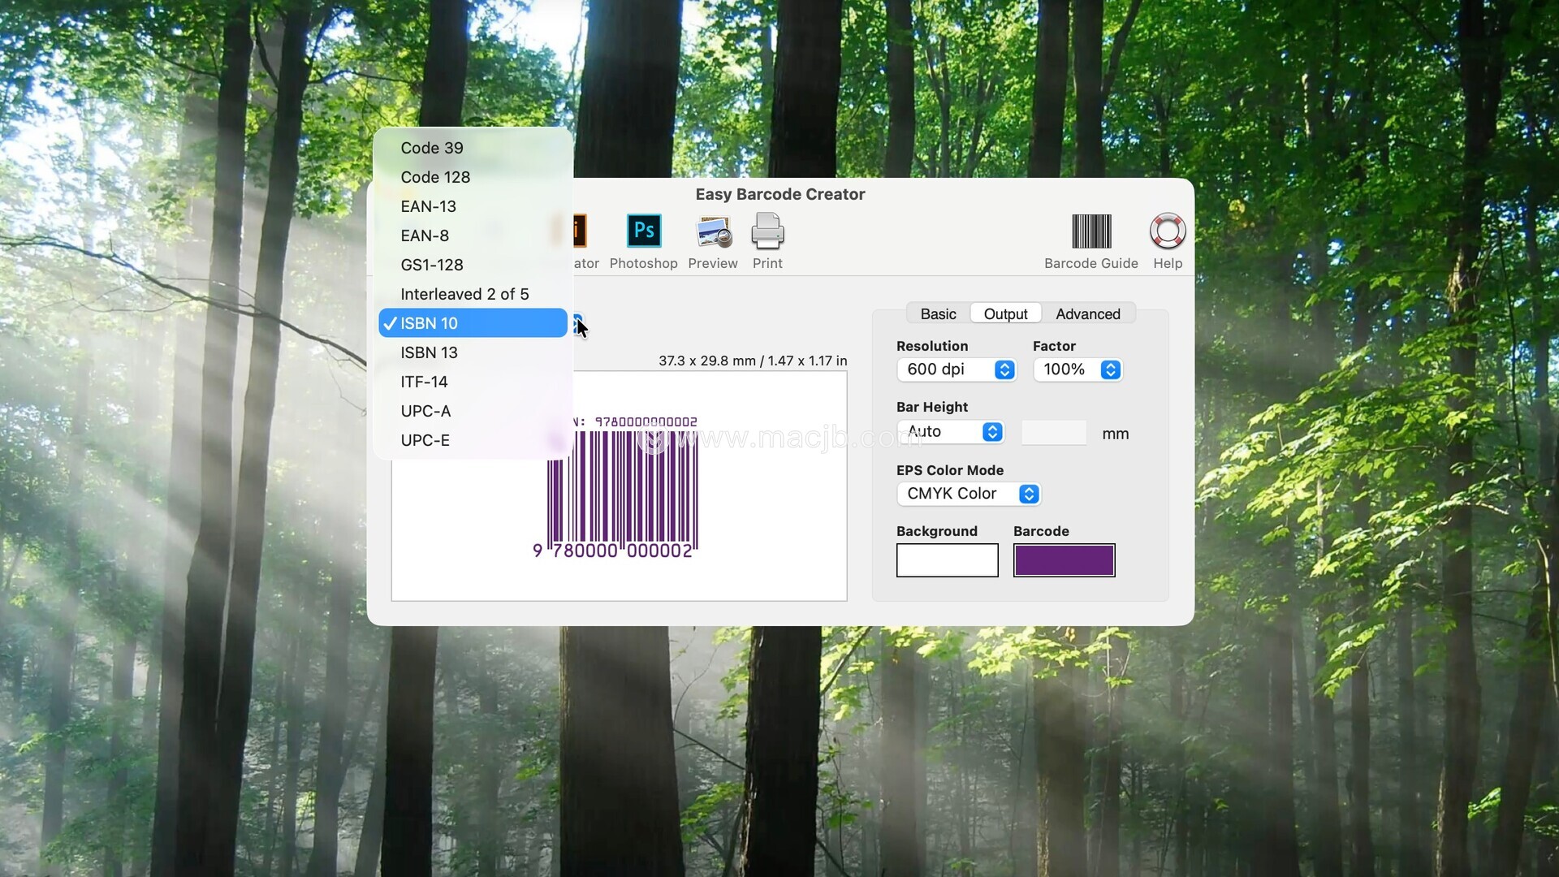
Task: Click the purple Barcode color swatch
Action: coord(1064,560)
